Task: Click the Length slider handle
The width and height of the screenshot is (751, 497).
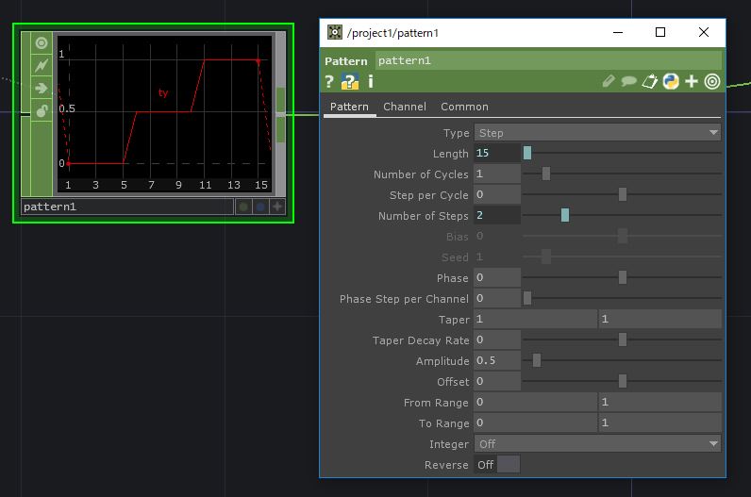Action: pyautogui.click(x=527, y=153)
